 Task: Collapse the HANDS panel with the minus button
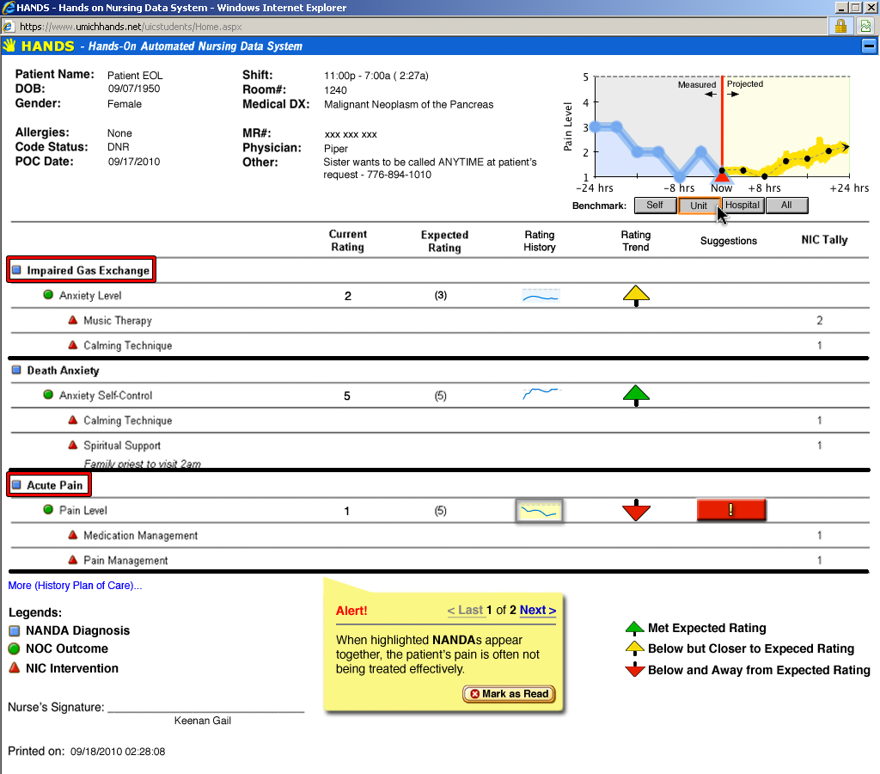click(x=869, y=46)
